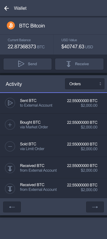Click the Bought BTC plus circle icon
107x239 pixels.
[10, 125]
